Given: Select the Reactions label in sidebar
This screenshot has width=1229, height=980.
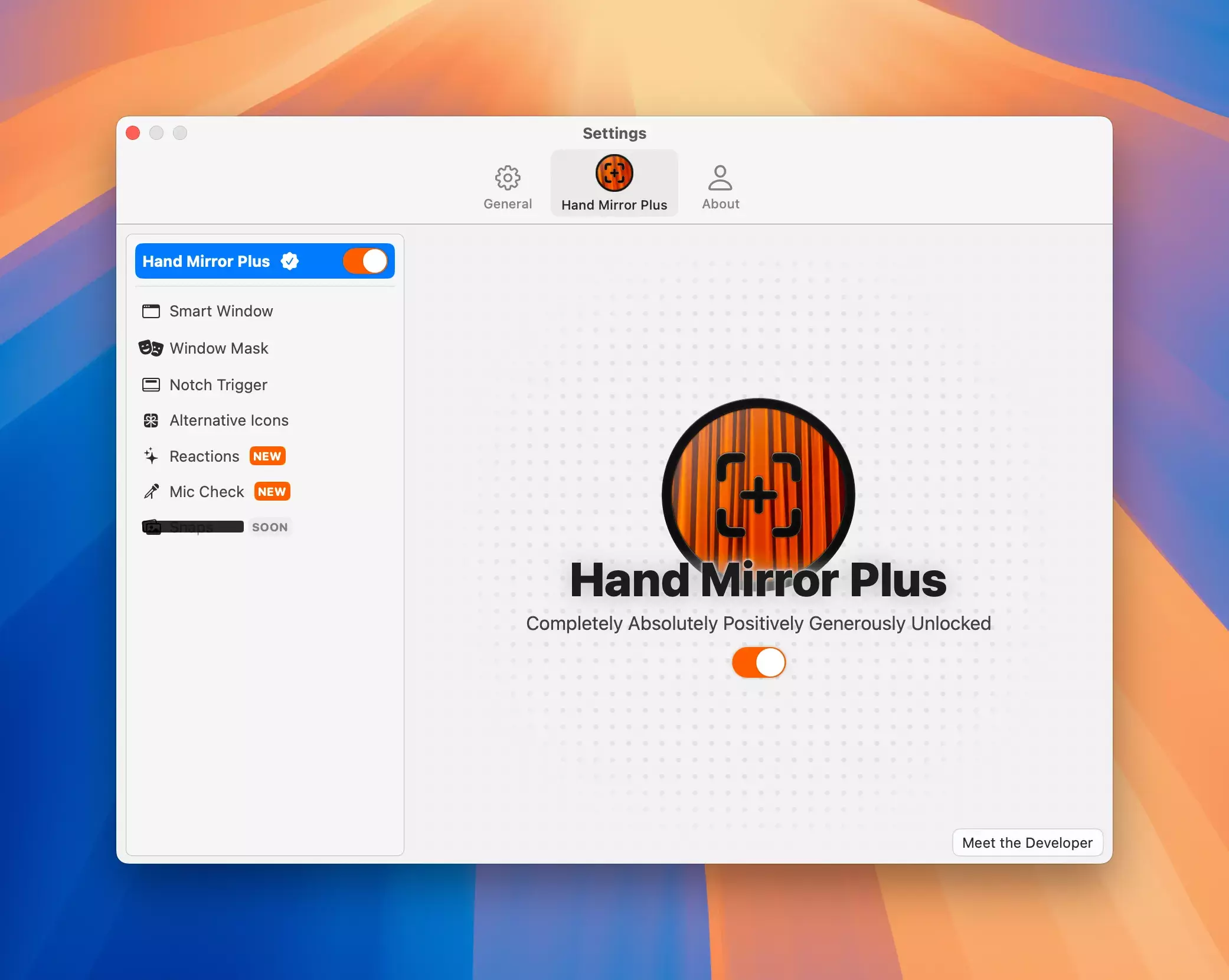Looking at the screenshot, I should [x=204, y=456].
